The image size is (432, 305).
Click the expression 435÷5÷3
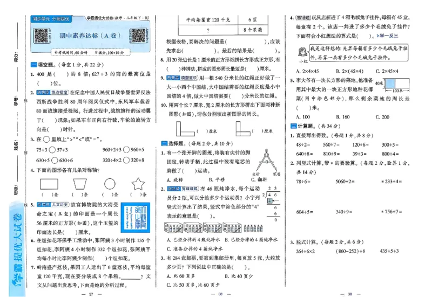(x=389, y=251)
